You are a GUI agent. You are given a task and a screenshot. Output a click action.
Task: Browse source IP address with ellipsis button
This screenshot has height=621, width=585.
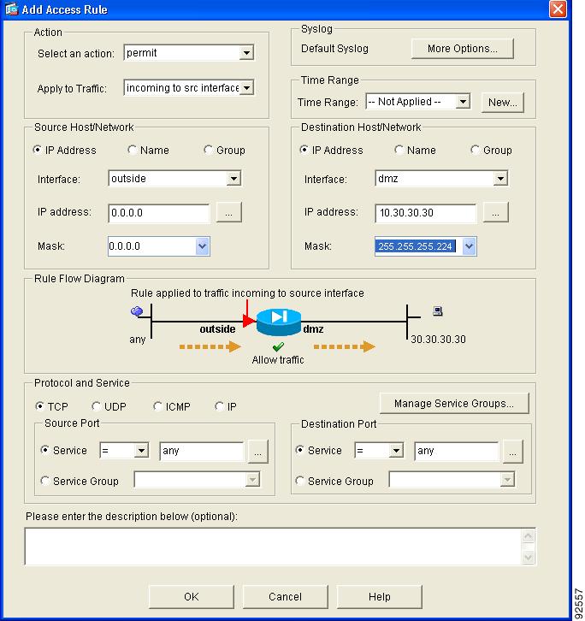click(228, 213)
